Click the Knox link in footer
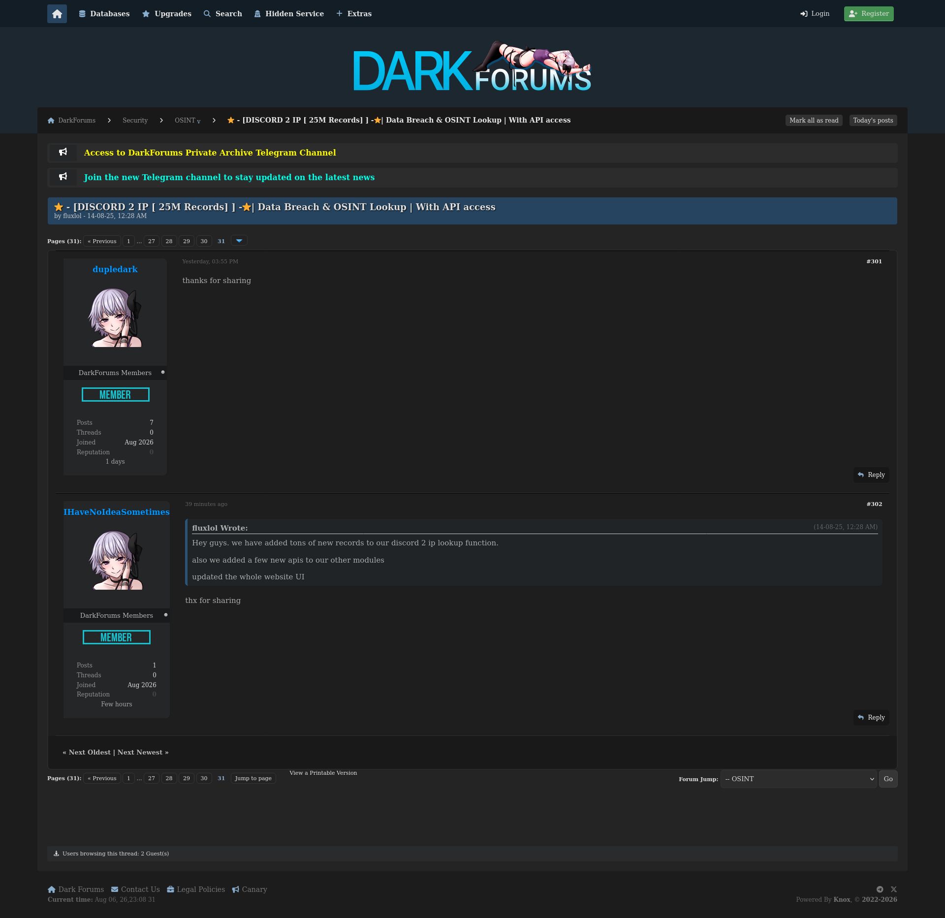945x918 pixels. tap(842, 899)
